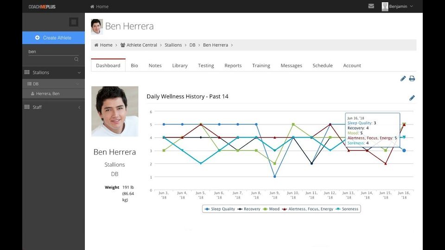Image resolution: width=445 pixels, height=250 pixels.
Task: Open the Benjamin user dropdown
Action: [397, 6]
